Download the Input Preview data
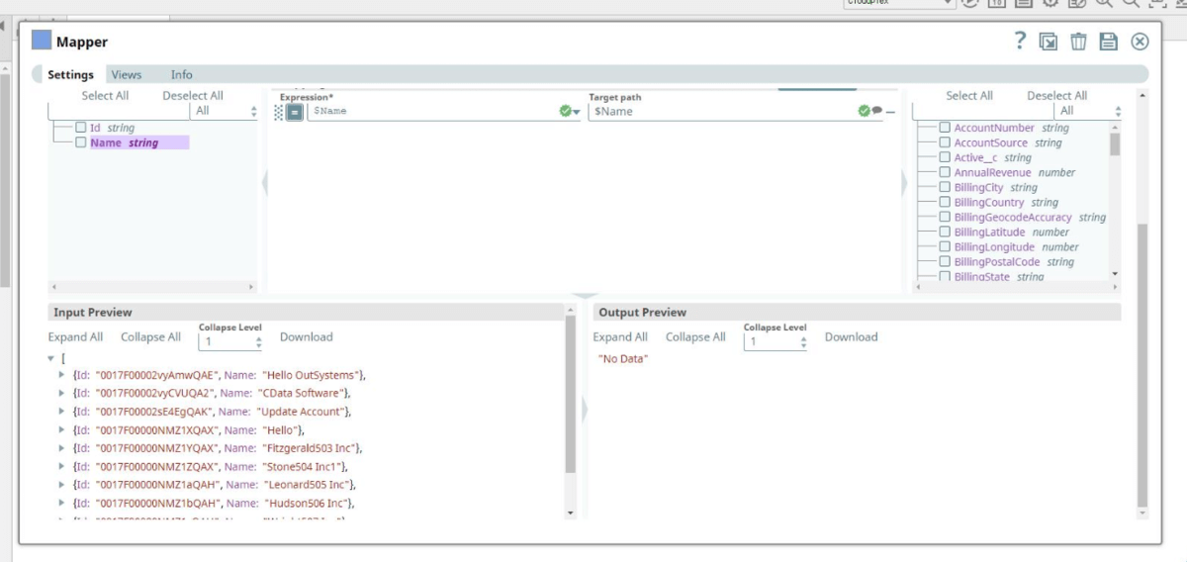Image resolution: width=1187 pixels, height=562 pixels. coord(307,337)
